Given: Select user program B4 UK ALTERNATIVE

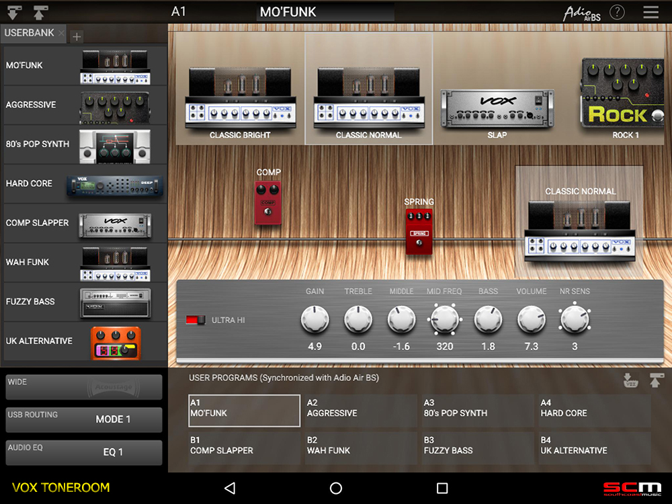Looking at the screenshot, I should [x=595, y=448].
